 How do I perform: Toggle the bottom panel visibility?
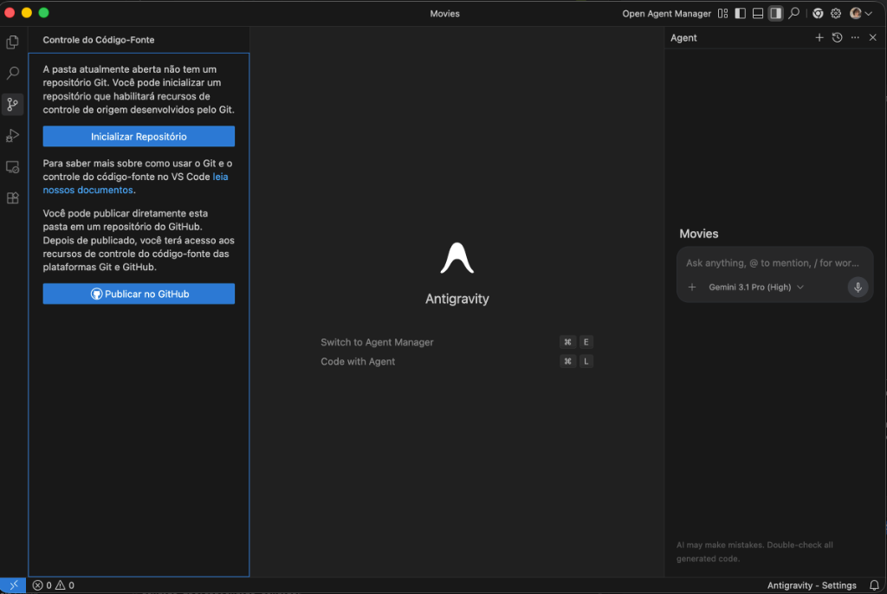click(758, 14)
